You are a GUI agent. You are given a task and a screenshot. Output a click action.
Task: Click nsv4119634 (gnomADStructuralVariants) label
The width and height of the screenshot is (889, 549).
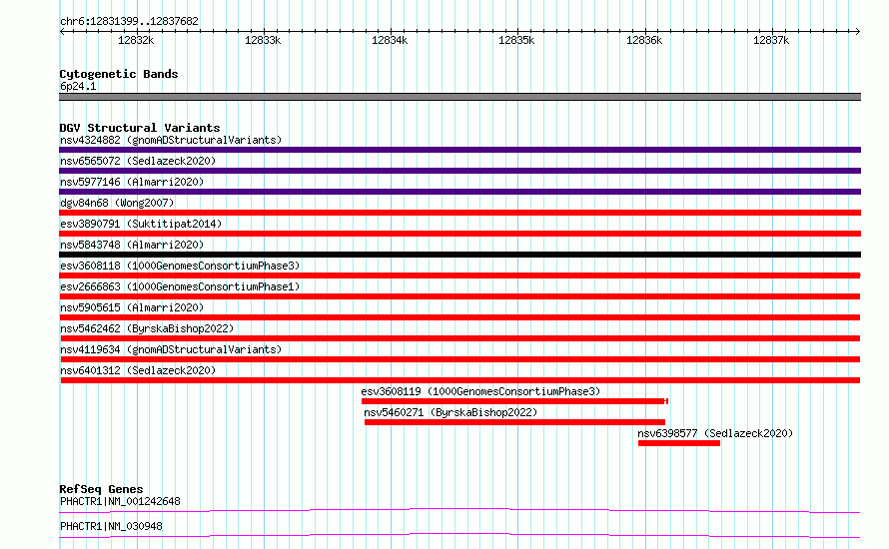(171, 349)
